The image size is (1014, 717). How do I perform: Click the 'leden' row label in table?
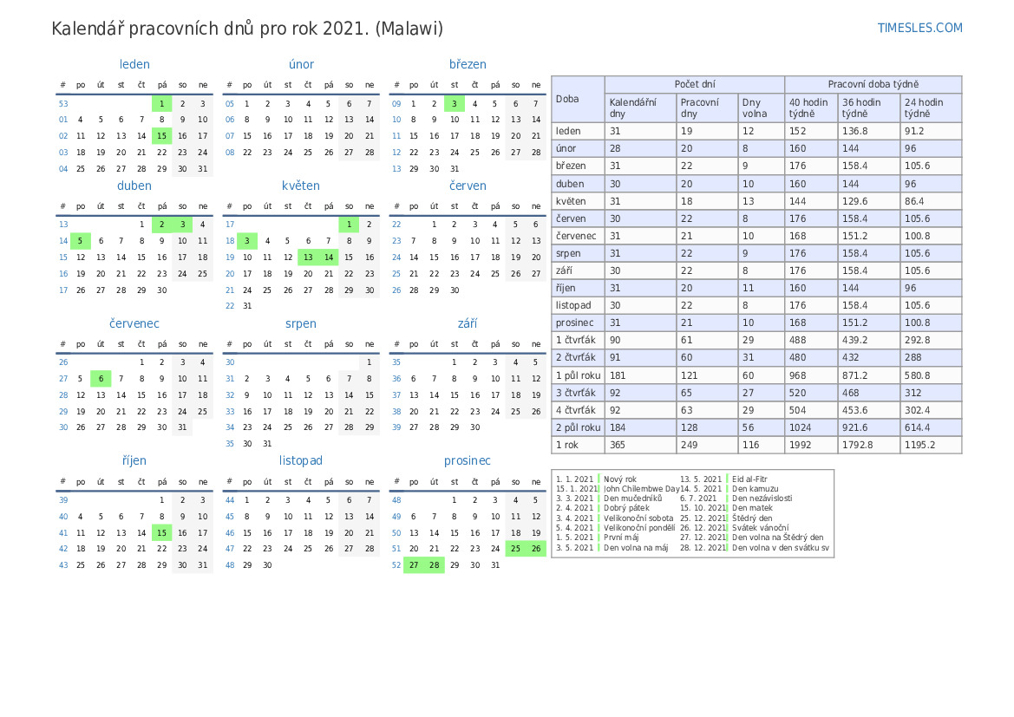[x=578, y=131]
